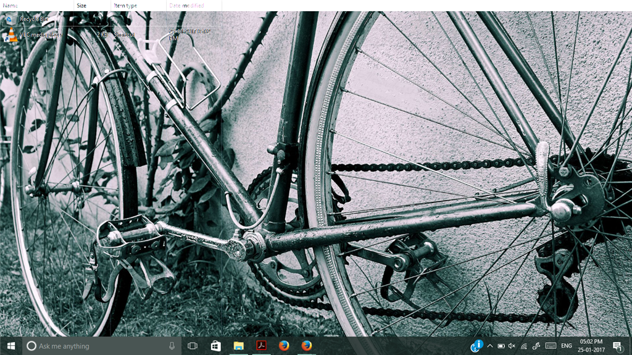Click the 'Recycle Bin' label text
The width and height of the screenshot is (632, 355).
click(x=34, y=19)
